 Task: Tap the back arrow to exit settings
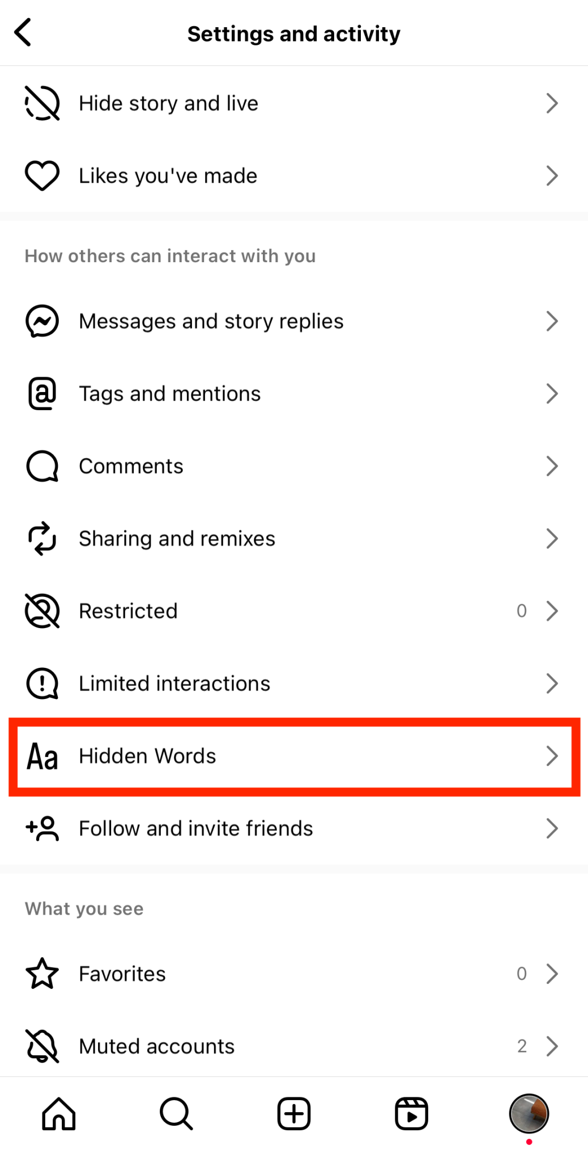click(23, 32)
